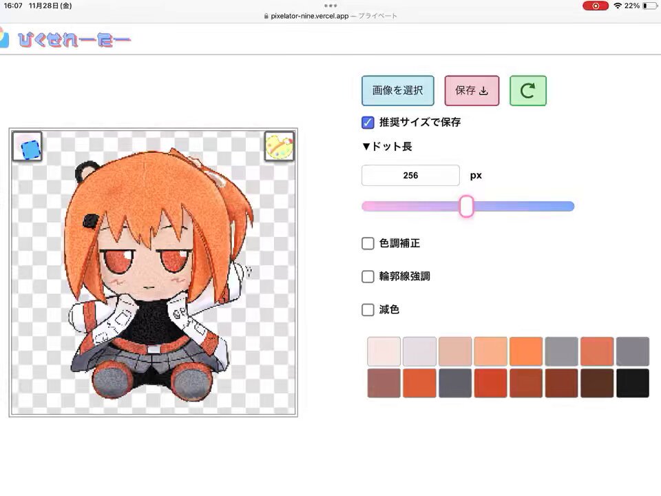This screenshot has width=661, height=496.
Task: Select the pale pink-white swatch
Action: pyautogui.click(x=384, y=351)
